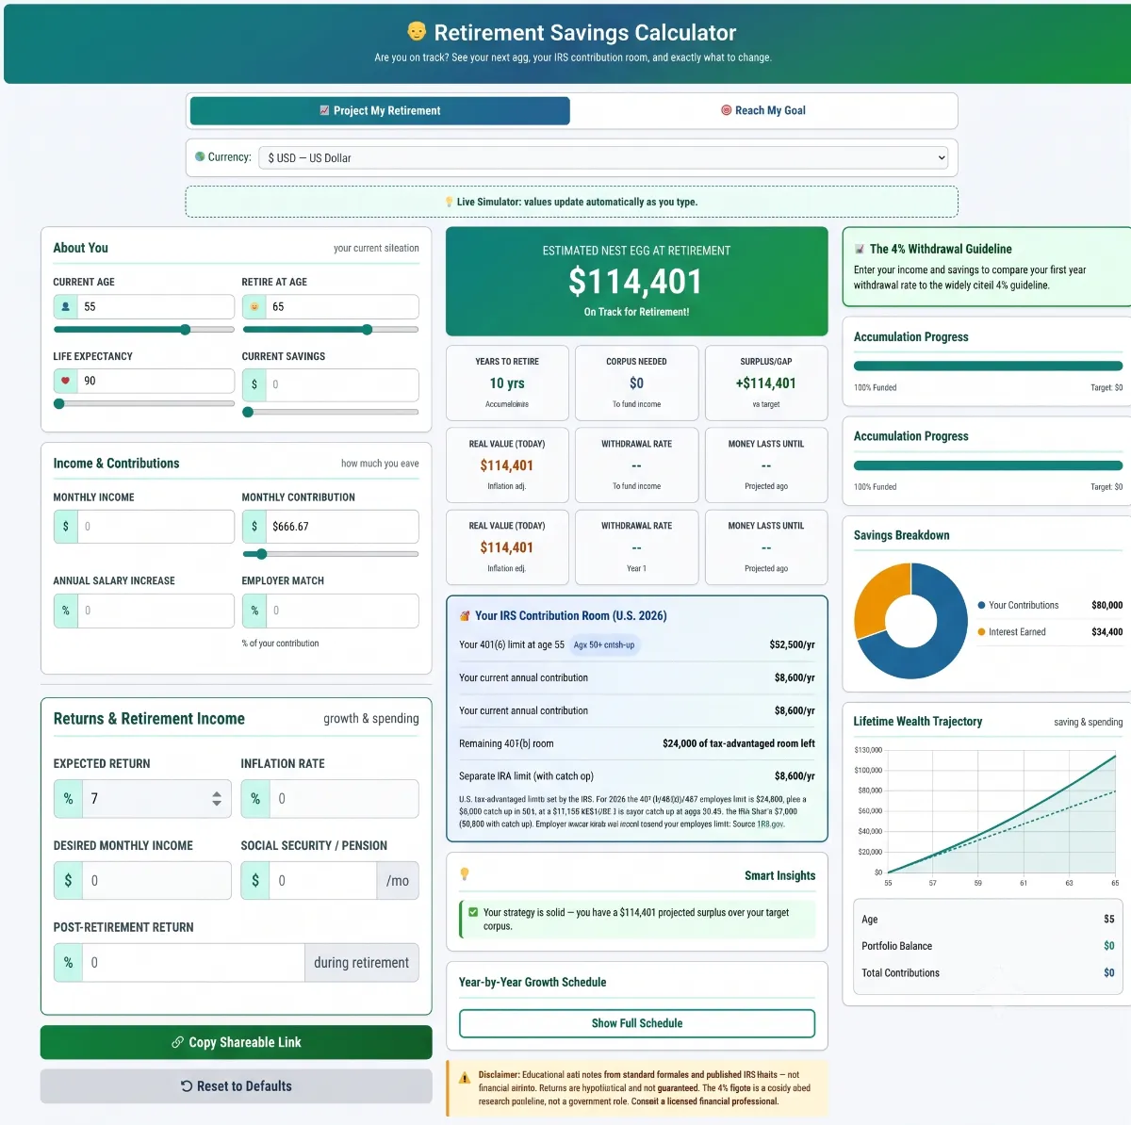Image resolution: width=1131 pixels, height=1125 pixels.
Task: Click the Surplus/Gap value +$114,401
Action: tap(765, 383)
